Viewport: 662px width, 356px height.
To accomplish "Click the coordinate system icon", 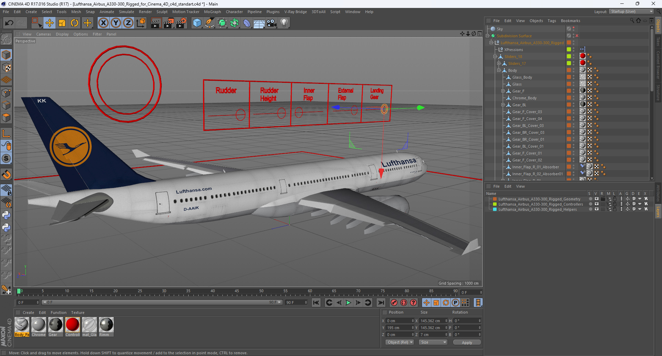I will click(x=141, y=23).
